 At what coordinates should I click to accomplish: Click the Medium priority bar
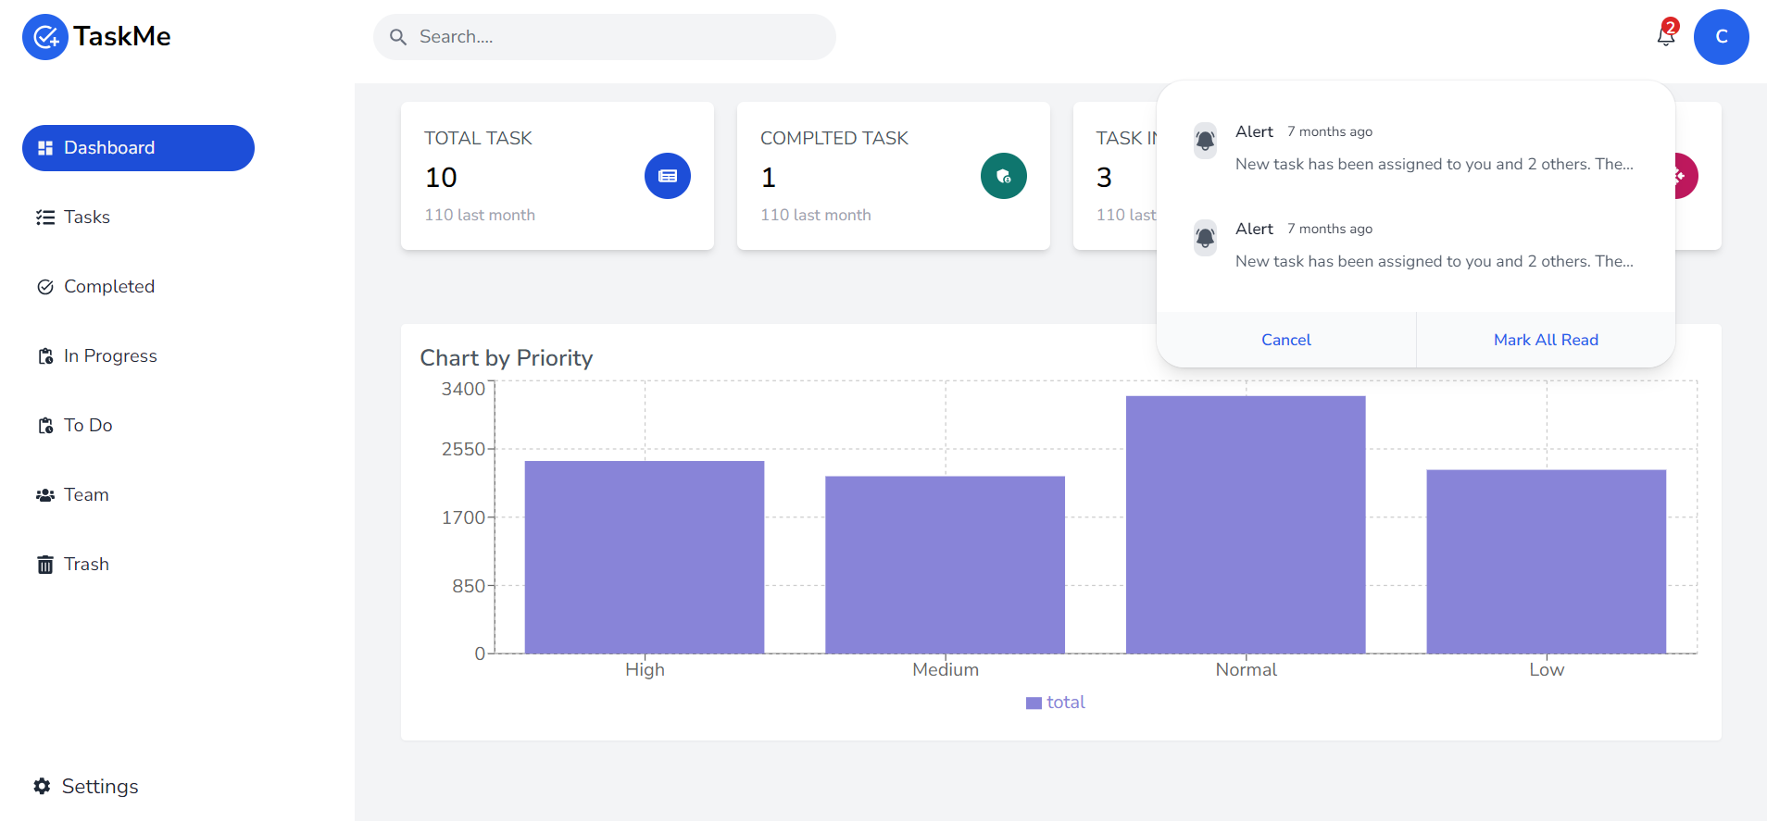945,565
